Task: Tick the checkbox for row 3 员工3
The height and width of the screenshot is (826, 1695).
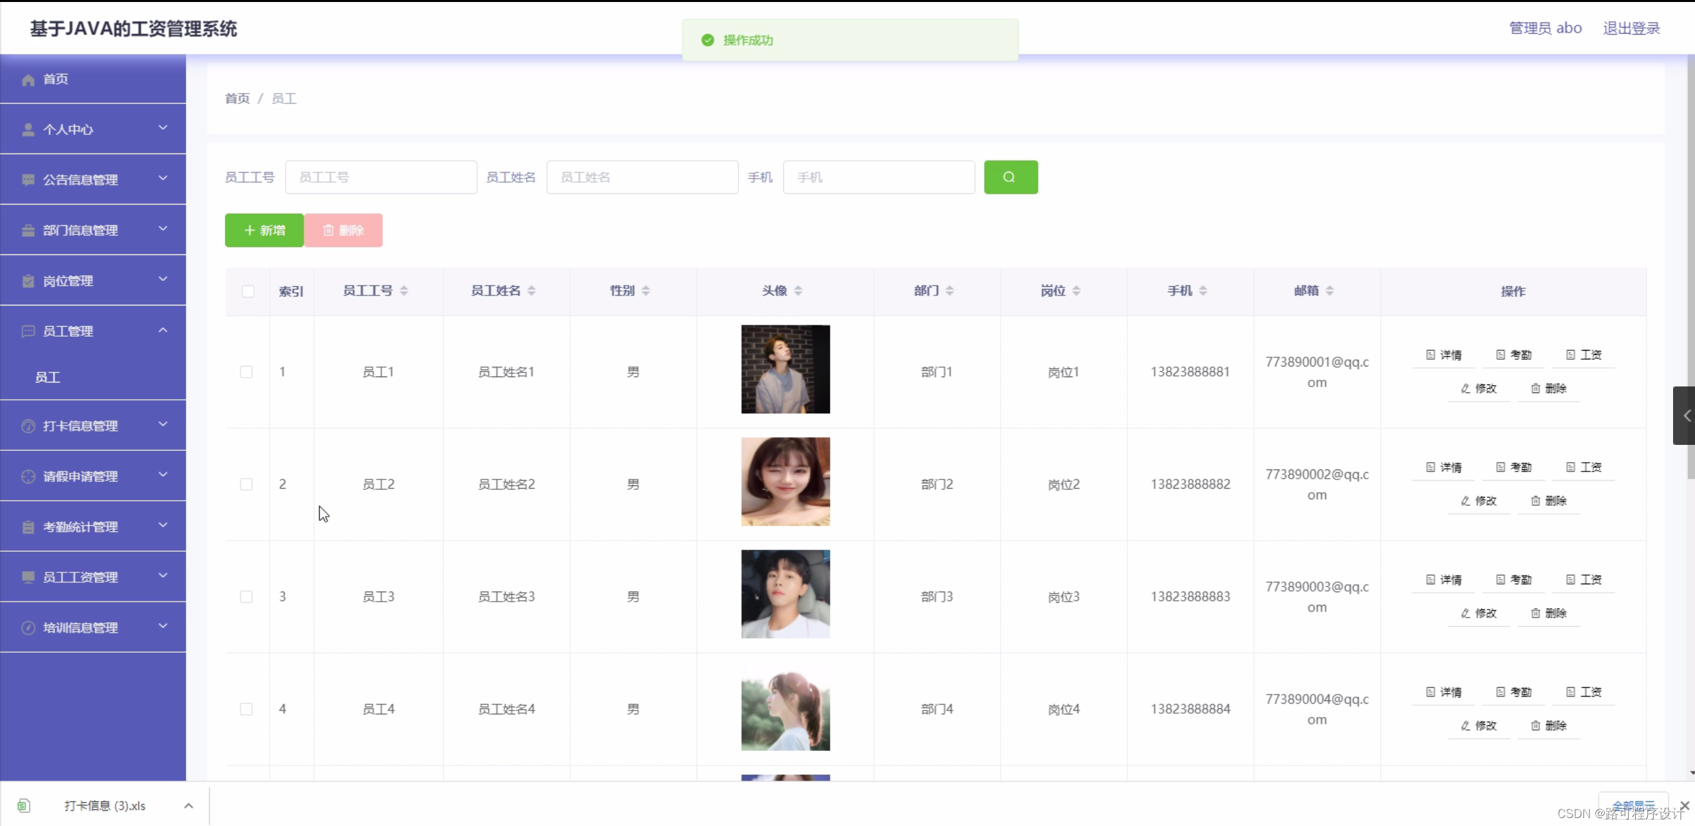Action: 247,597
